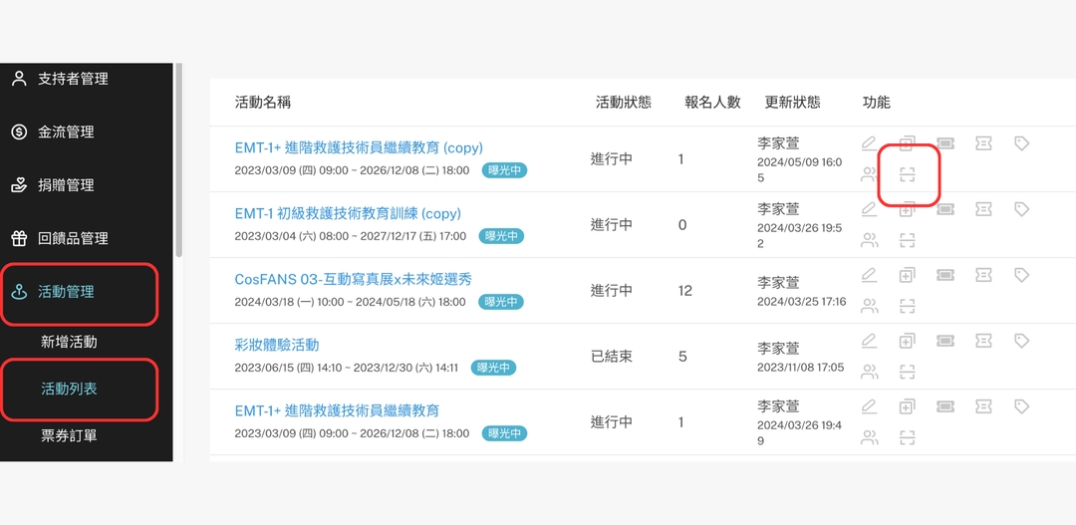Go to 捐贈管理 in the sidebar
This screenshot has width=1076, height=525.
[x=66, y=185]
